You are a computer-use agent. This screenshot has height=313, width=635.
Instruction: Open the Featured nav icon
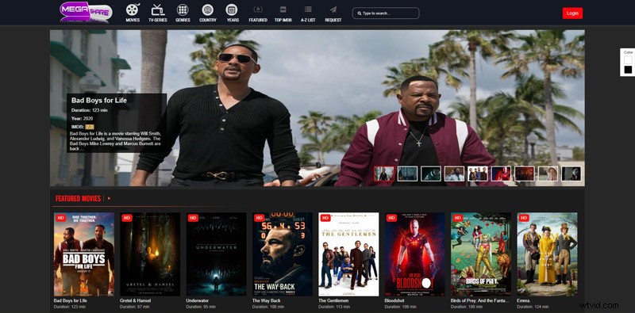[257, 10]
